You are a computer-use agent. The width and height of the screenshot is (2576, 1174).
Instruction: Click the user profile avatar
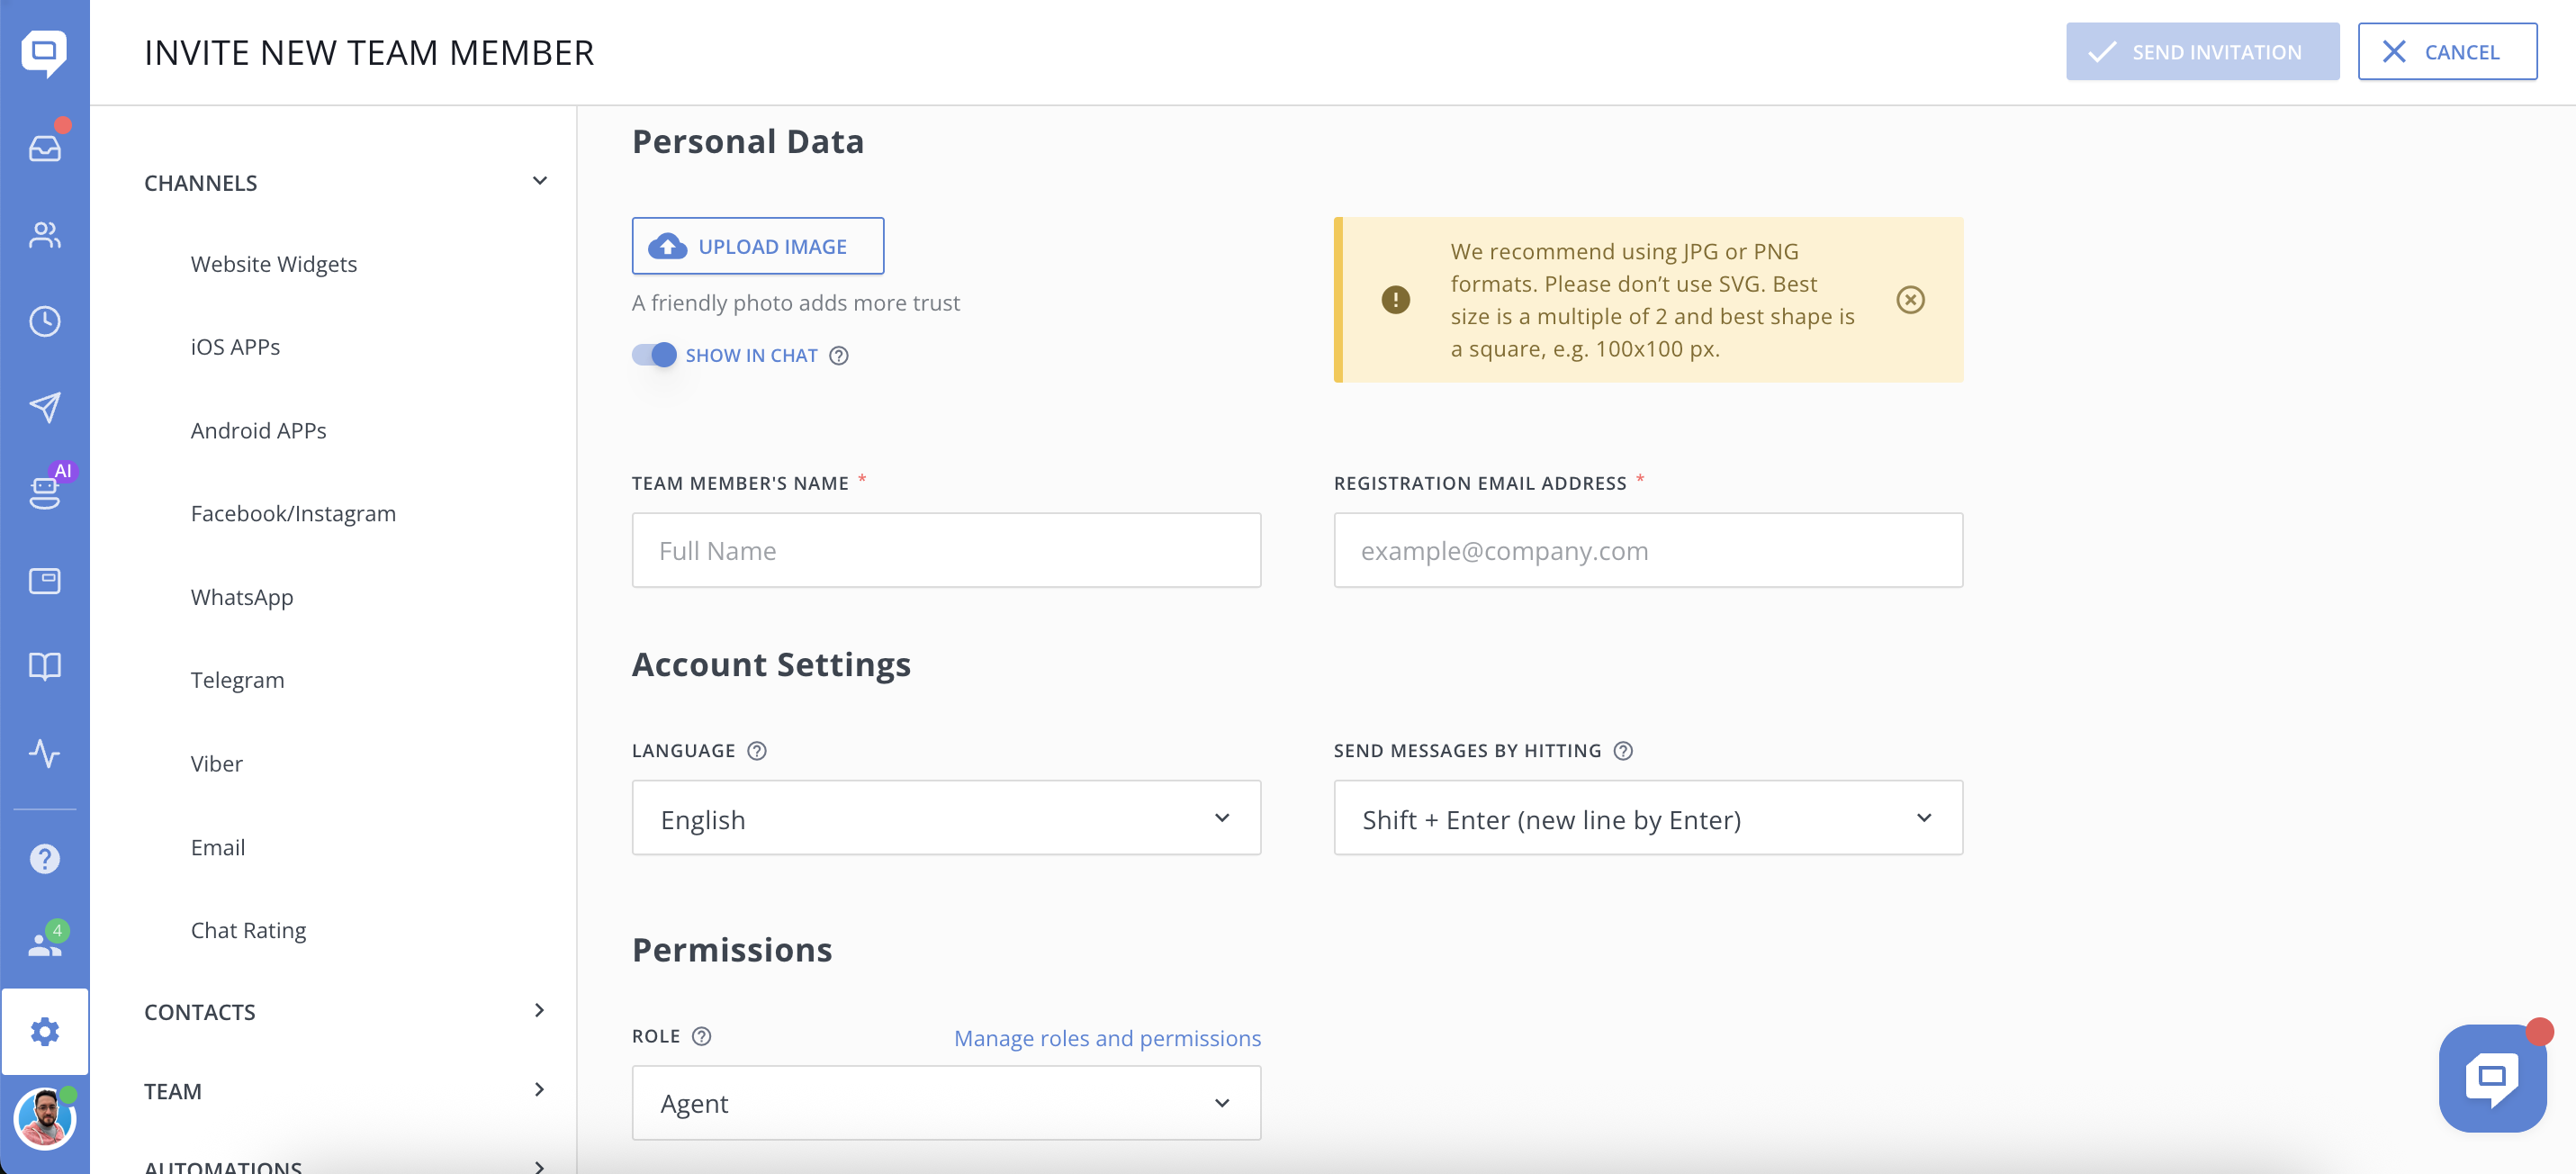[x=44, y=1118]
